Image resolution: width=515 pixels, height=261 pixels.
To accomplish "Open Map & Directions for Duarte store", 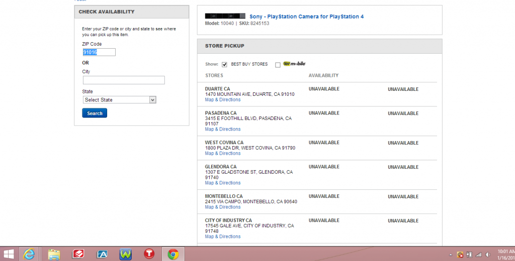I will coord(223,100).
